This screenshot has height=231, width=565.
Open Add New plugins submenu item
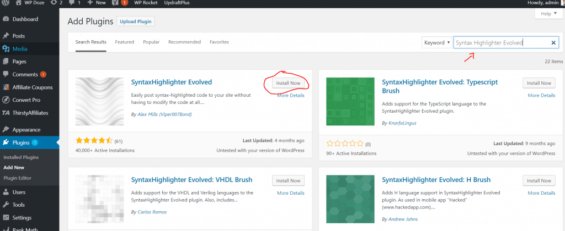click(14, 167)
